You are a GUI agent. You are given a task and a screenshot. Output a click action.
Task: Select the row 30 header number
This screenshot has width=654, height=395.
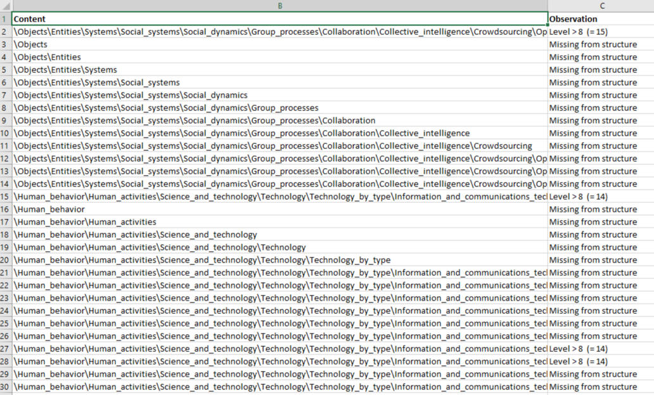pyautogui.click(x=5, y=387)
